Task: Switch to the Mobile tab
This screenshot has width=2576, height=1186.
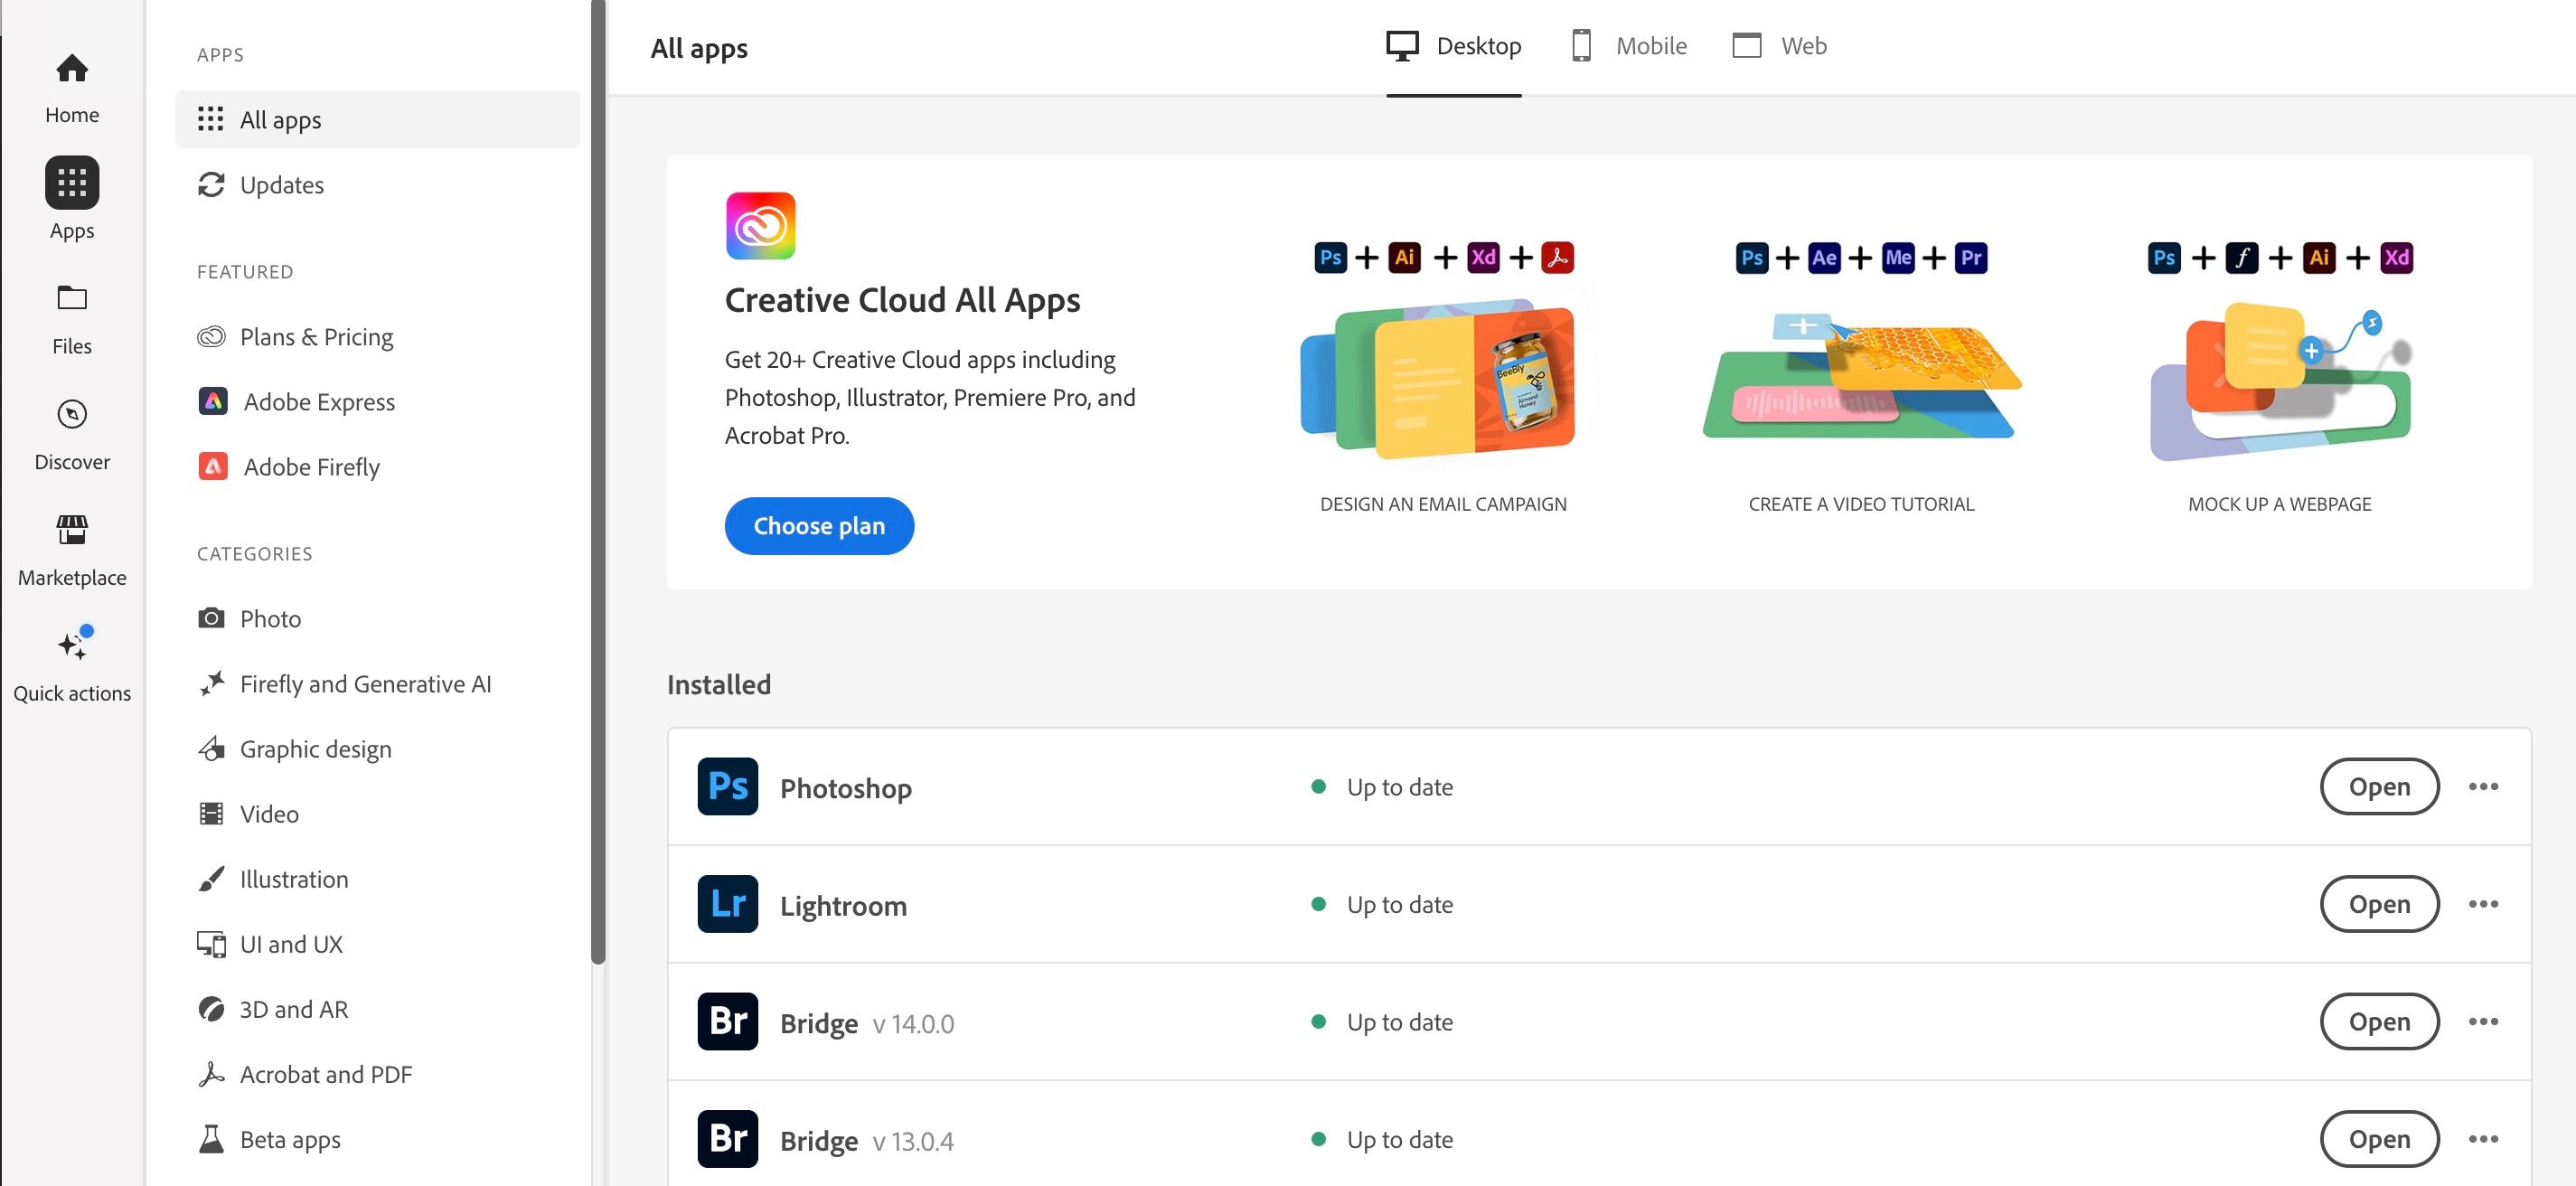Action: coord(1626,45)
